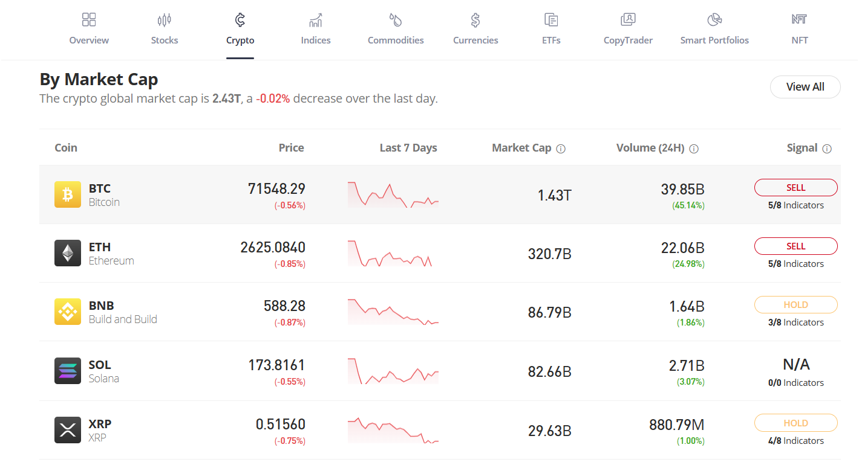
Task: Click the Ethereum logo icon
Action: pyautogui.click(x=68, y=253)
